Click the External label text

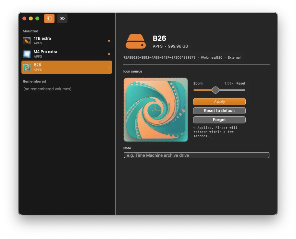pos(234,57)
